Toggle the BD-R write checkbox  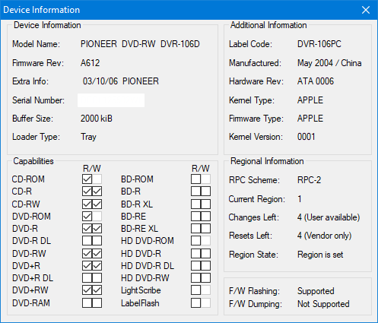tap(205, 192)
